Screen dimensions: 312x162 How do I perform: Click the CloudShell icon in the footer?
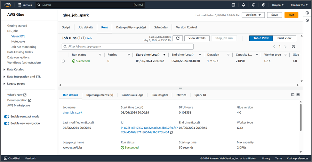[x=5, y=158]
